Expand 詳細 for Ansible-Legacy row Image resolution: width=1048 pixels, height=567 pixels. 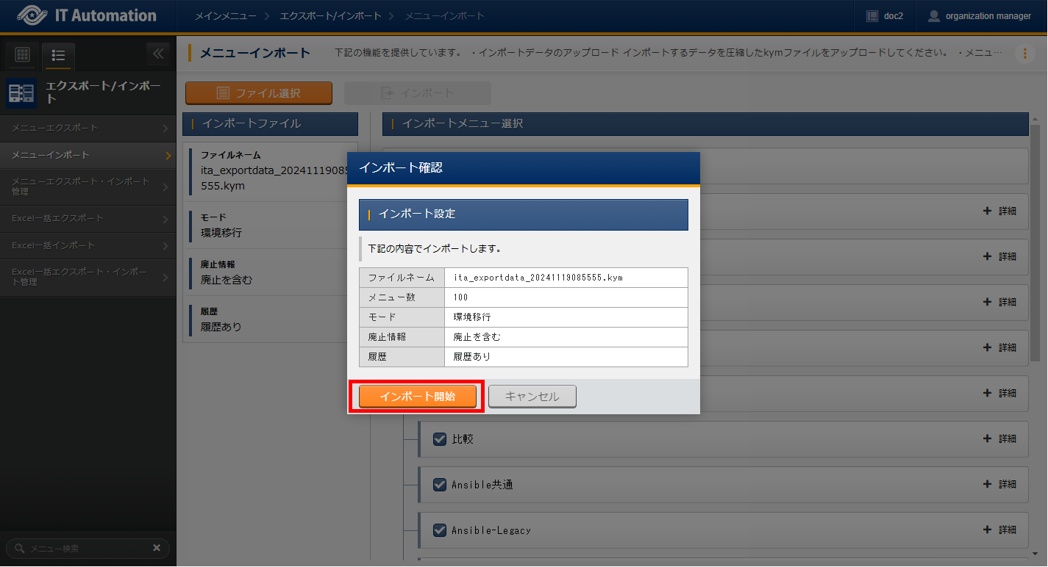999,530
